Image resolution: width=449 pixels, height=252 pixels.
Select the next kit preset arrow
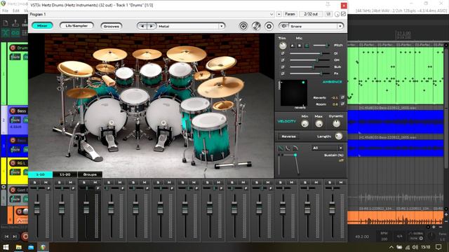tap(152, 27)
